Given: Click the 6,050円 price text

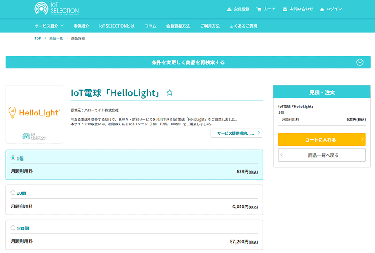Looking at the screenshot, I should tap(245, 207).
